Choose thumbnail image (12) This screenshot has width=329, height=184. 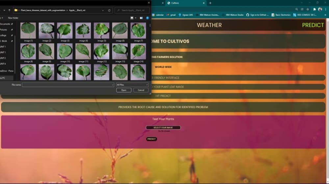click(102, 53)
